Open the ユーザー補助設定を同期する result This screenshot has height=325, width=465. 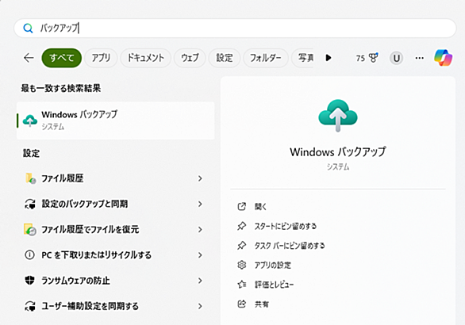pyautogui.click(x=116, y=306)
